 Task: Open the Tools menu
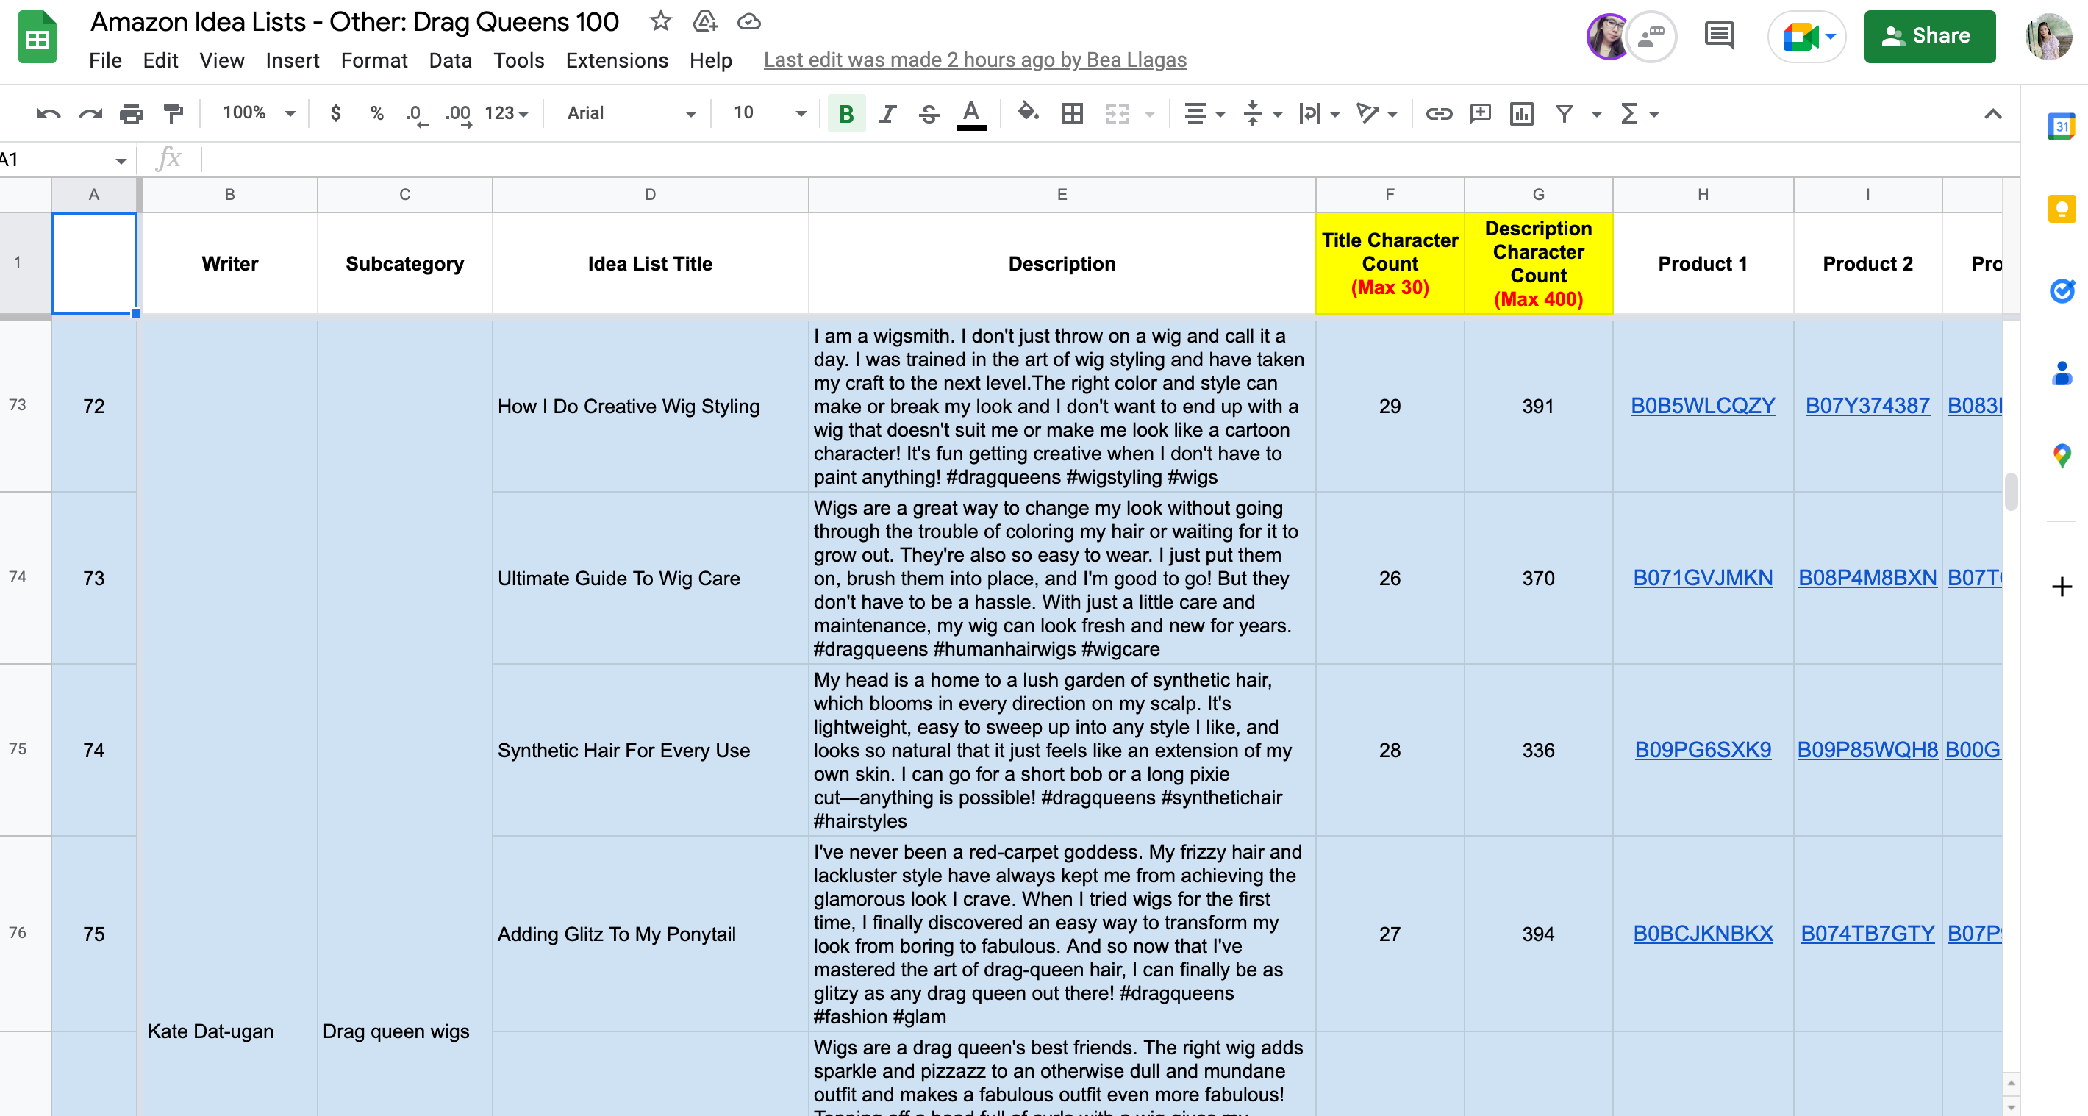click(x=519, y=61)
